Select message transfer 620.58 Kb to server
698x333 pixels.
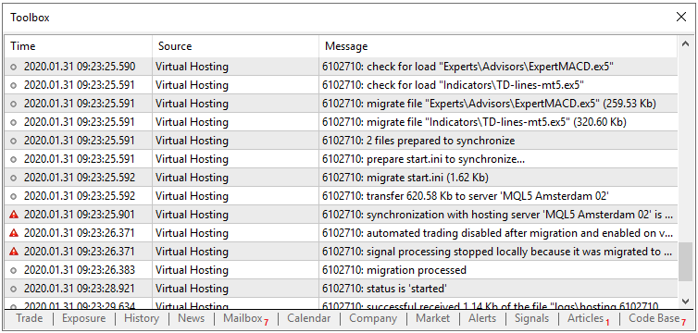point(466,196)
